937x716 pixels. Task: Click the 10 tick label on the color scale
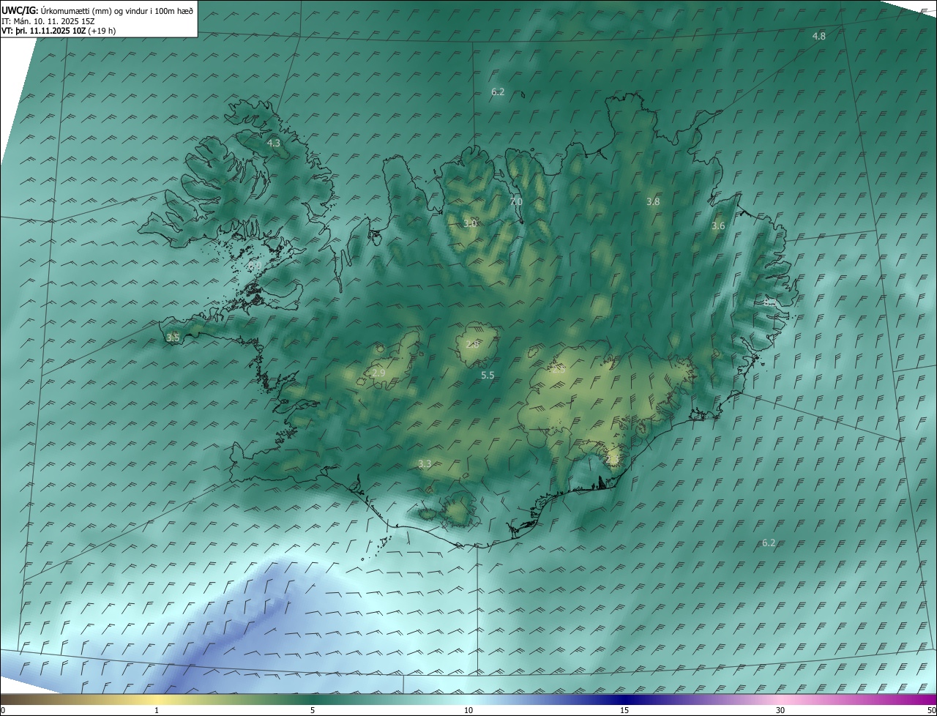coord(468,710)
